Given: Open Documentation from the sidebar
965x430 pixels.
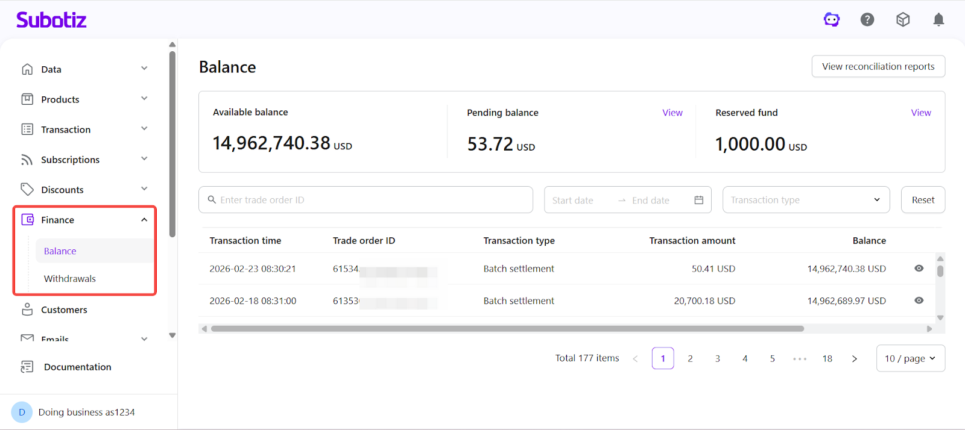Looking at the screenshot, I should click(77, 367).
